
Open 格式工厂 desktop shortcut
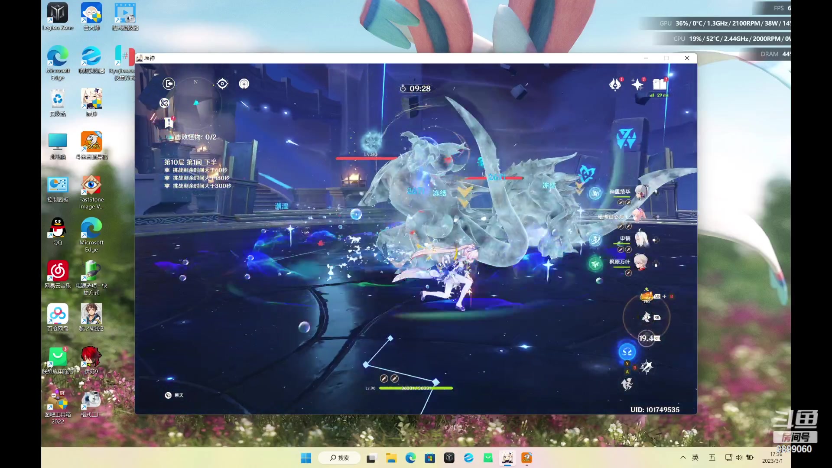(91, 403)
